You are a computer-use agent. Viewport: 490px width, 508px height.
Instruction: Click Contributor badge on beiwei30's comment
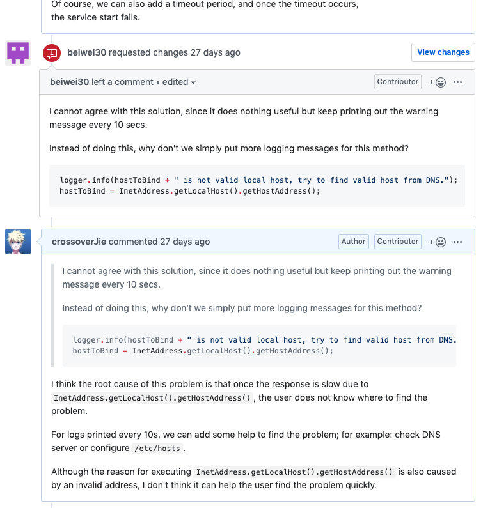click(x=397, y=82)
